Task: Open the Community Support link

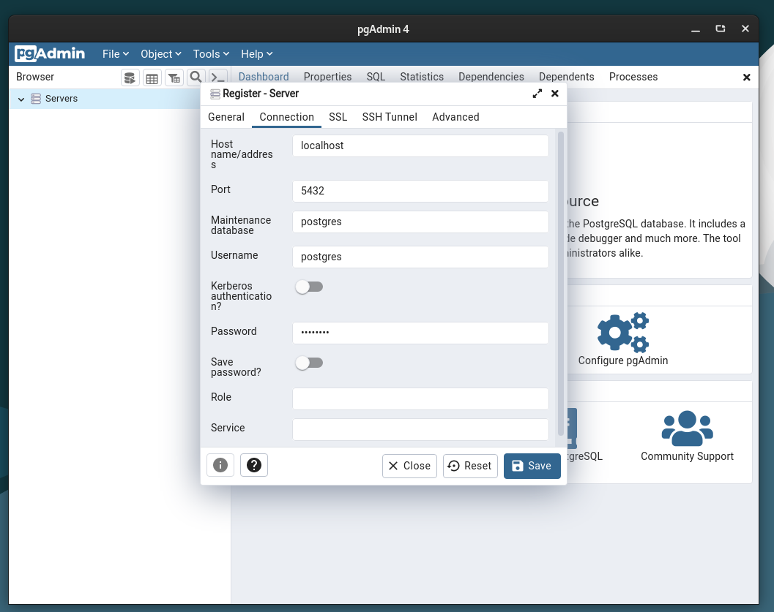Action: coord(687,456)
